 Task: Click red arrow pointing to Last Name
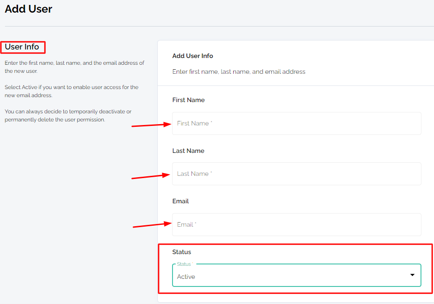tap(151, 176)
